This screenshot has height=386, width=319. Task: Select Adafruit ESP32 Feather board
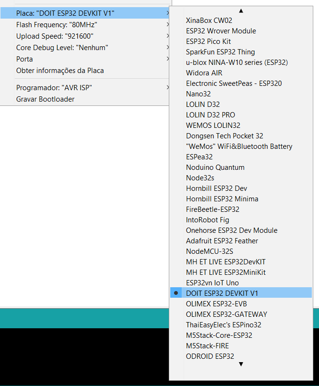click(x=241, y=241)
